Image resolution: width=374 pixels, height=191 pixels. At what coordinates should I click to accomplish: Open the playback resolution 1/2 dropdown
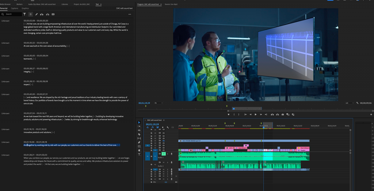(x=350, y=103)
